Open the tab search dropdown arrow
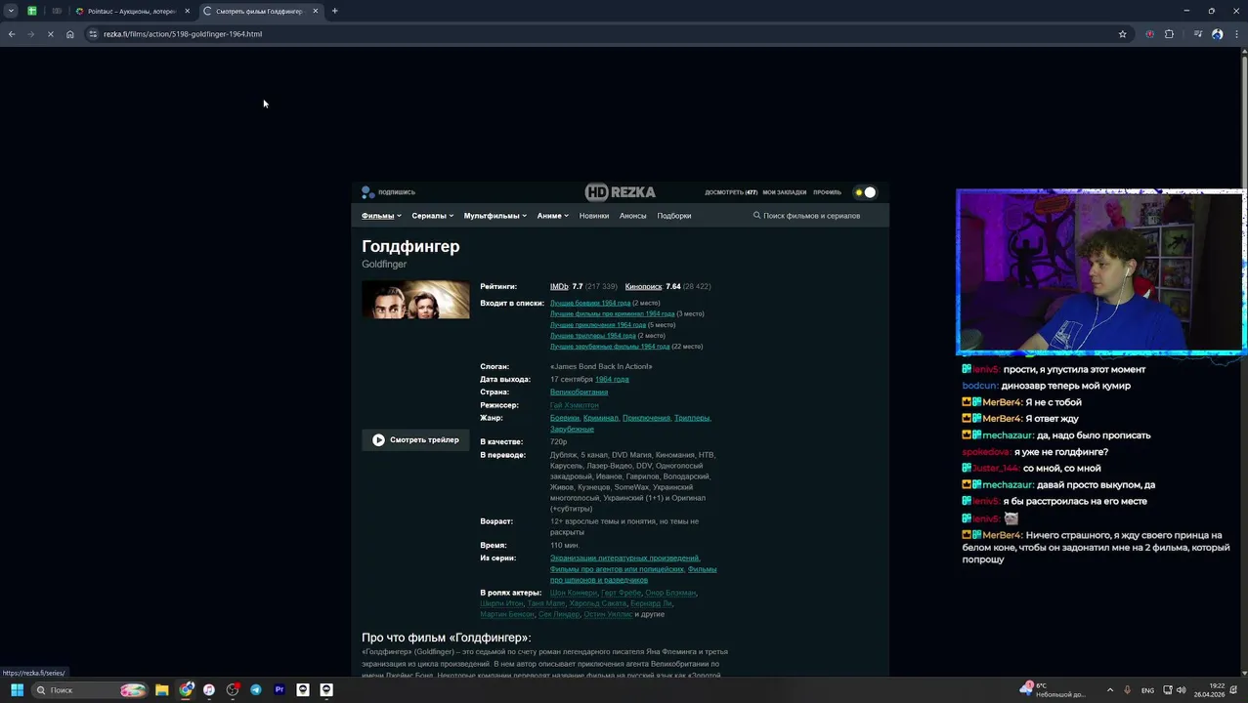This screenshot has height=703, width=1248. (11, 11)
